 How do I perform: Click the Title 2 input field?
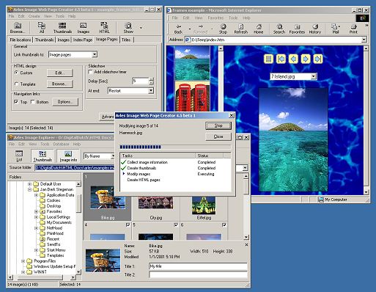click(x=198, y=275)
